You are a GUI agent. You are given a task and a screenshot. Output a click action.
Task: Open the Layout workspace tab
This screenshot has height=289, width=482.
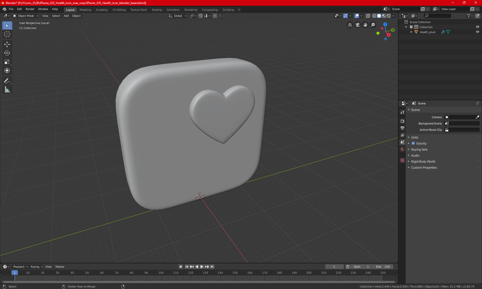pyautogui.click(x=70, y=9)
